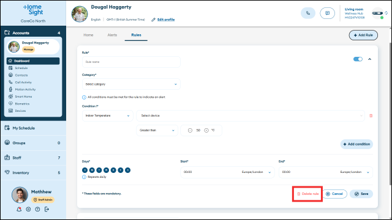Screen dimensions: 392x220
Task: Select the Rules tab
Action: (136, 35)
